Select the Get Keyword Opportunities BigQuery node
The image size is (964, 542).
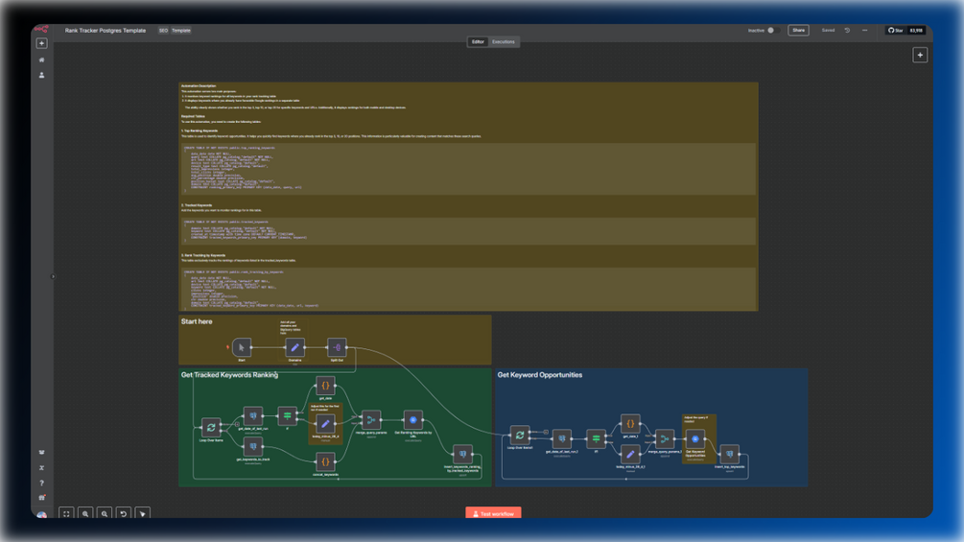pos(695,438)
